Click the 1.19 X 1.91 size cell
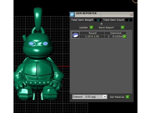Viewport: 151px width, 113px height. [x=92, y=36]
